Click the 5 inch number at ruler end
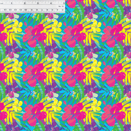This screenshot has width=131, height=131. pyautogui.click(x=64, y=3)
